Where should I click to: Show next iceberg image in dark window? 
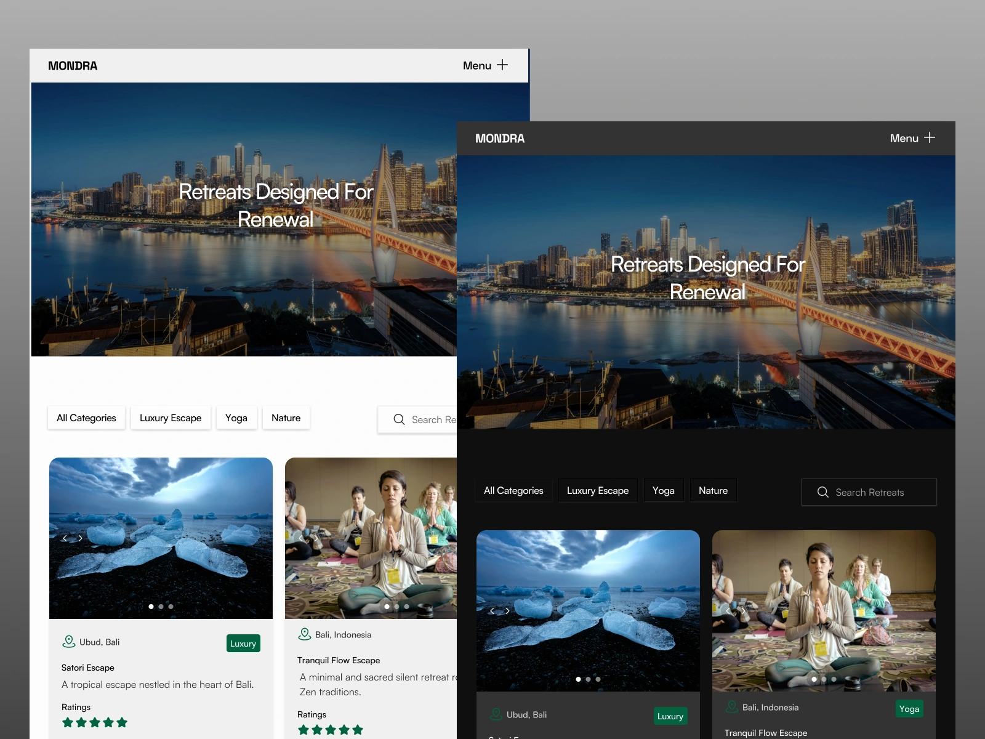[507, 611]
